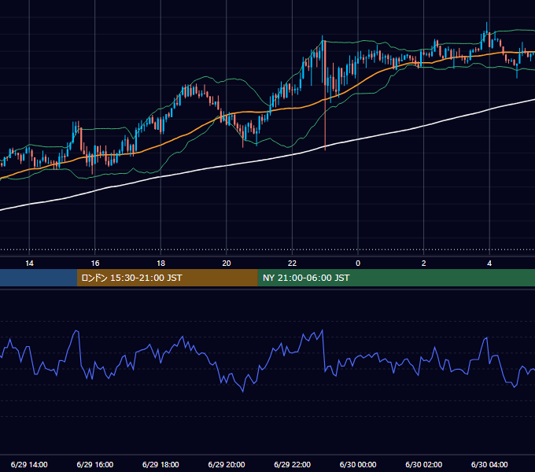Click the 6/29 18:00 date label

tap(160, 464)
